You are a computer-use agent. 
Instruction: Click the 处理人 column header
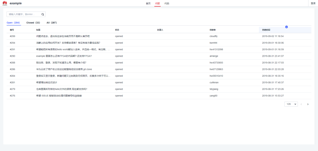tap(160, 30)
